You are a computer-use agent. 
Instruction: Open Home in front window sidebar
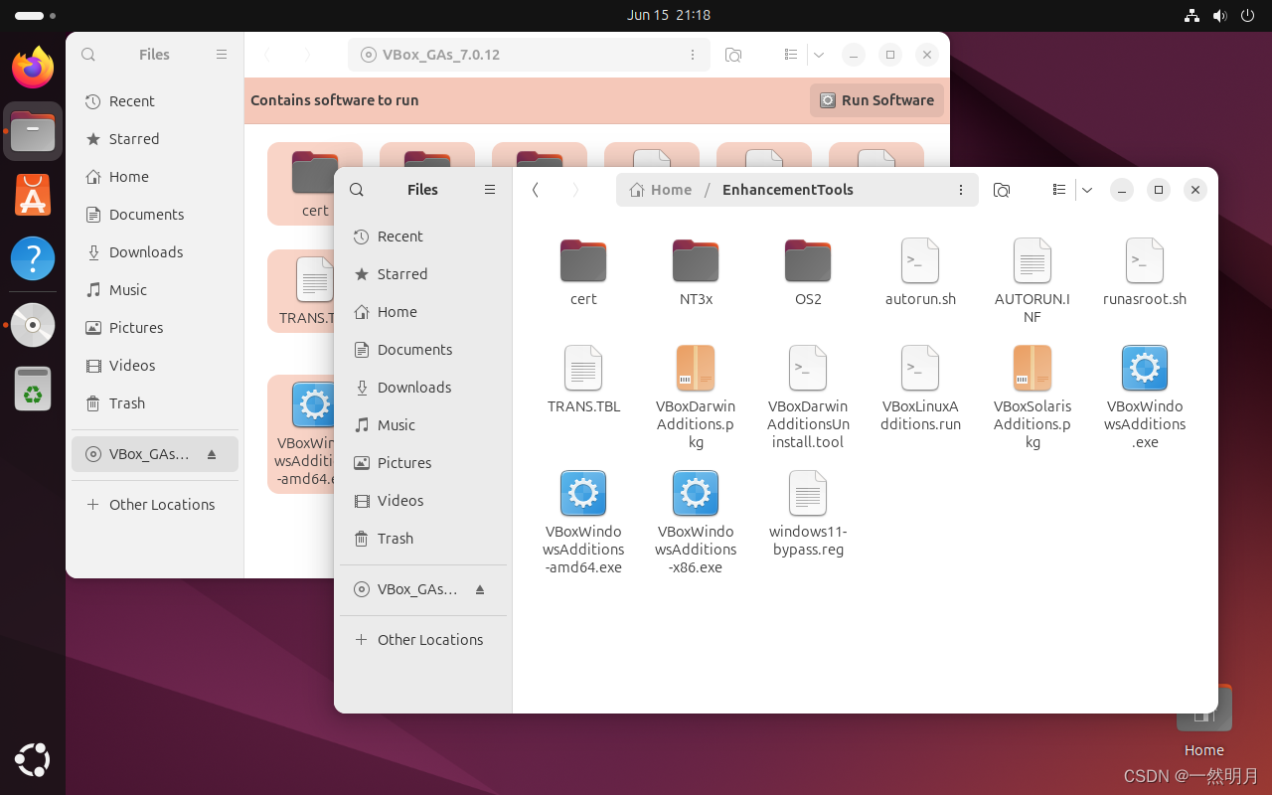point(423,312)
